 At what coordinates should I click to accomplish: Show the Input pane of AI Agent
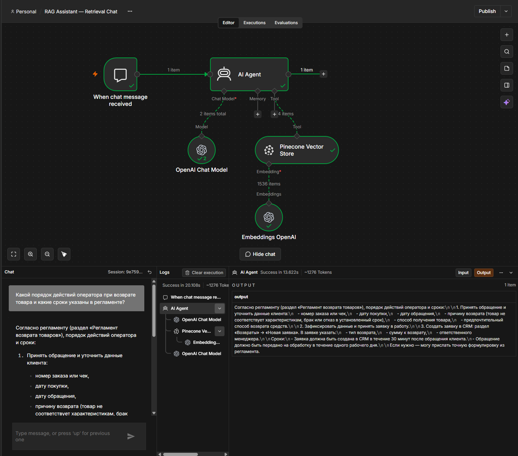point(463,273)
